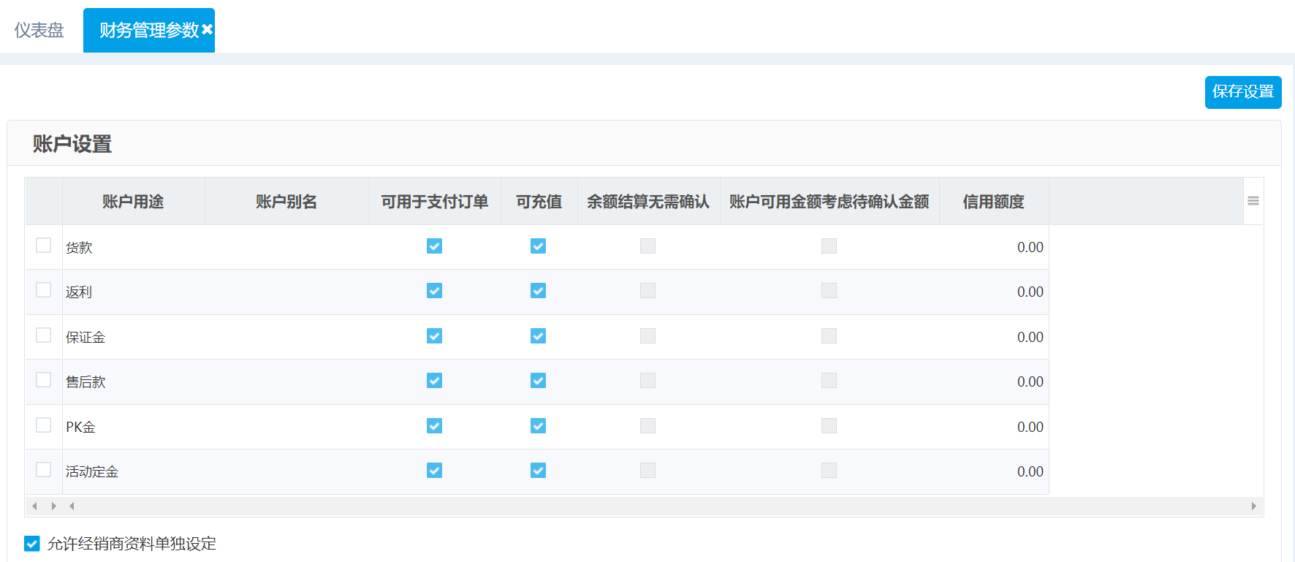Click the 信用额度 value for 活动定金
The height and width of the screenshot is (562, 1295).
click(1030, 472)
